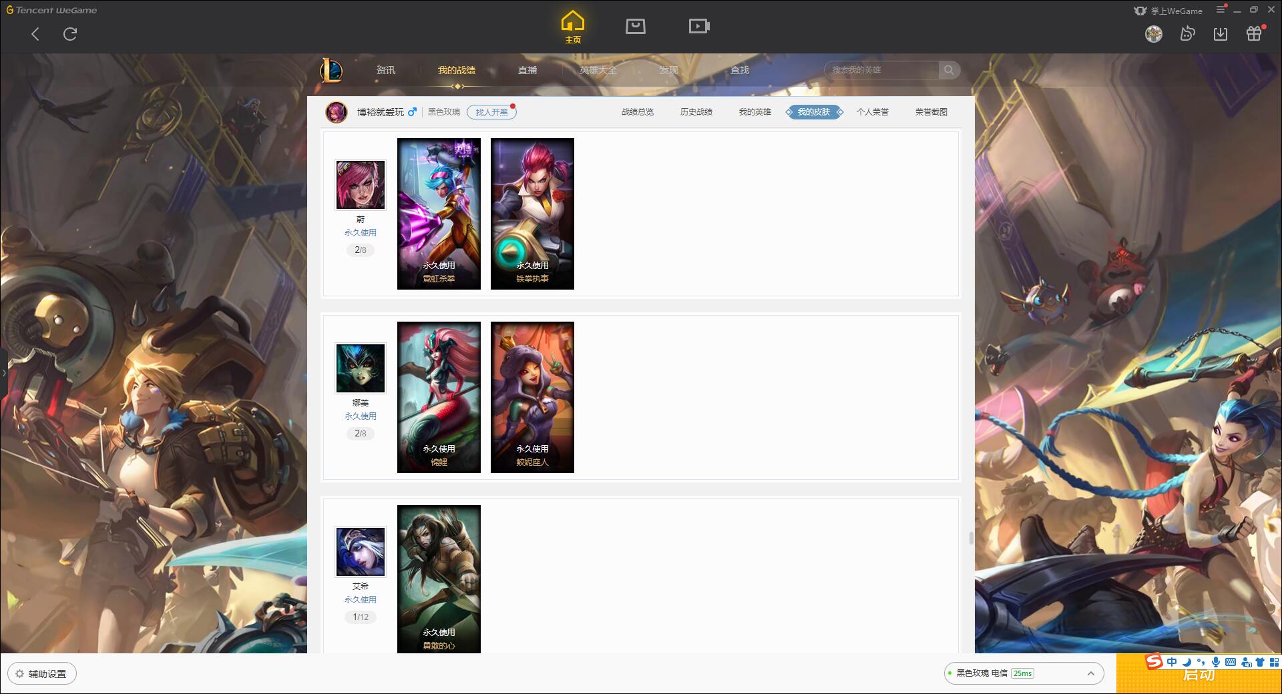This screenshot has height=694, width=1282.
Task: Open the 主页 home icon
Action: click(572, 27)
